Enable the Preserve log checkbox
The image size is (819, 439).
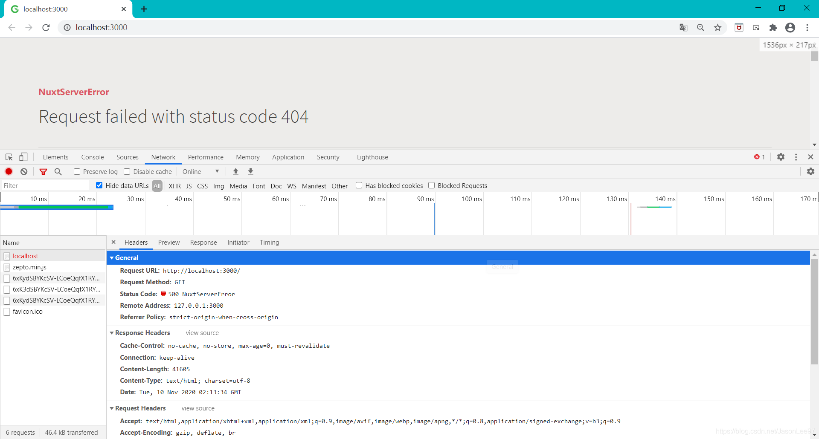tap(77, 171)
